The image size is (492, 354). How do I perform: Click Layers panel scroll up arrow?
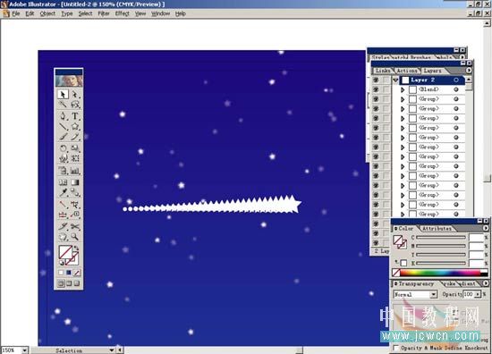point(468,80)
